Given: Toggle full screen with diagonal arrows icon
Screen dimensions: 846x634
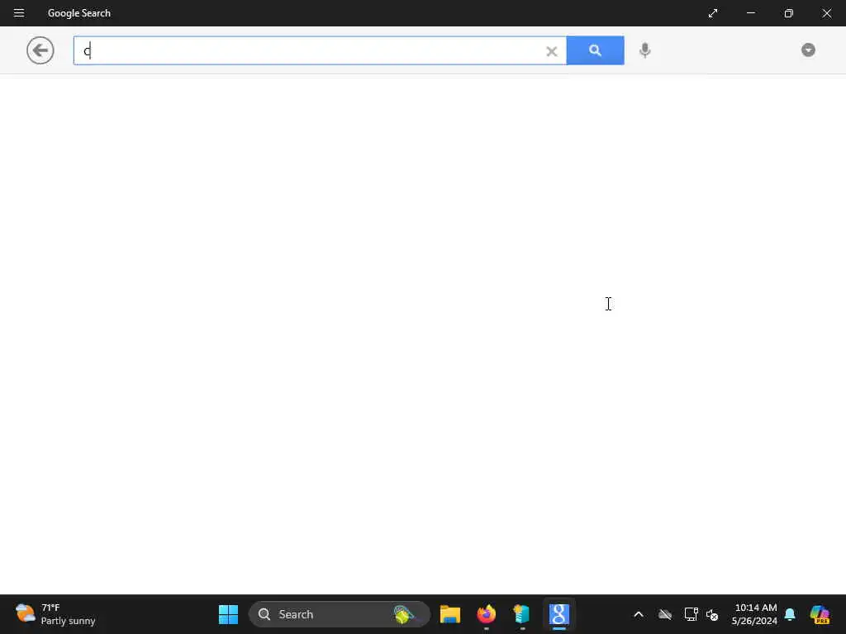Looking at the screenshot, I should (x=713, y=13).
